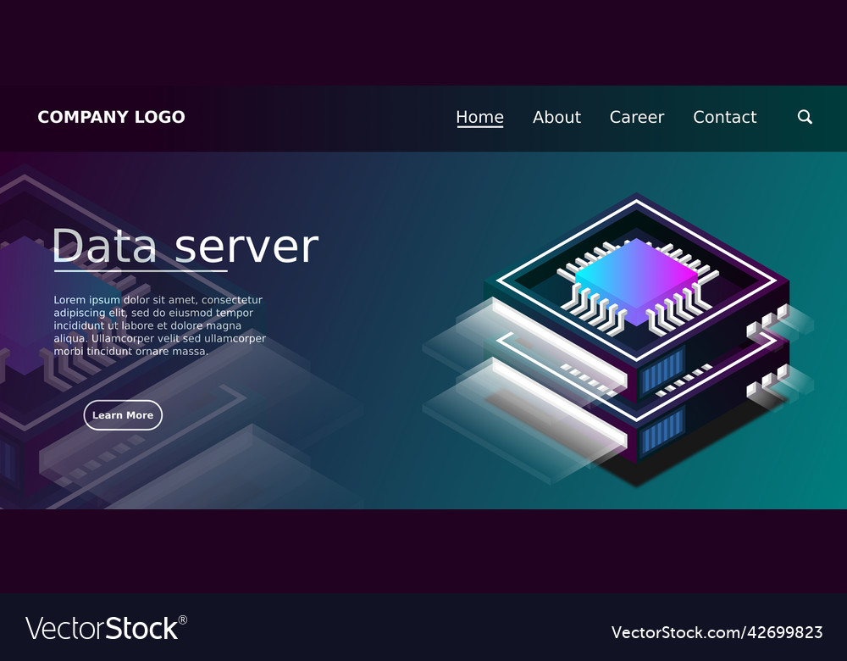Image resolution: width=847 pixels, height=661 pixels.
Task: Click the search magnifier icon
Action: point(805,117)
